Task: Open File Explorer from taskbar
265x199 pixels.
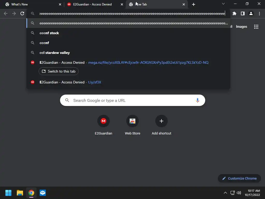Action: click(x=20, y=193)
